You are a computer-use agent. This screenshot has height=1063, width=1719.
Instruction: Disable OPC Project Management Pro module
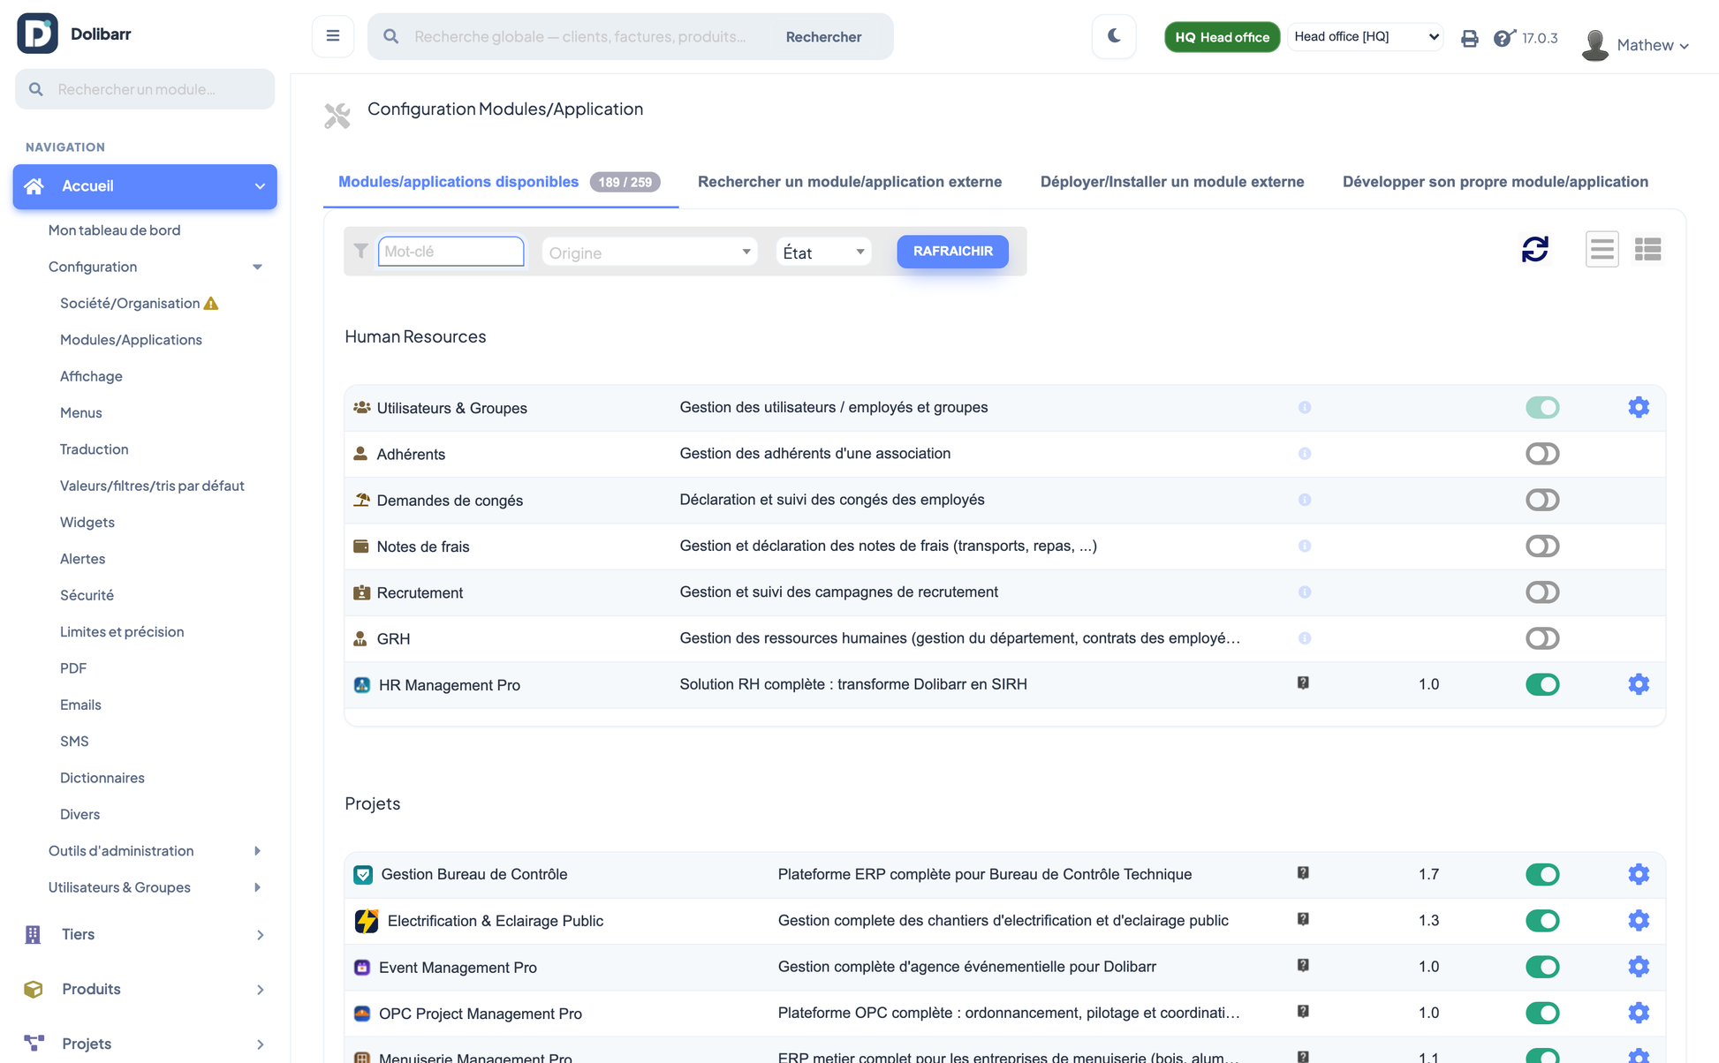(x=1542, y=1013)
